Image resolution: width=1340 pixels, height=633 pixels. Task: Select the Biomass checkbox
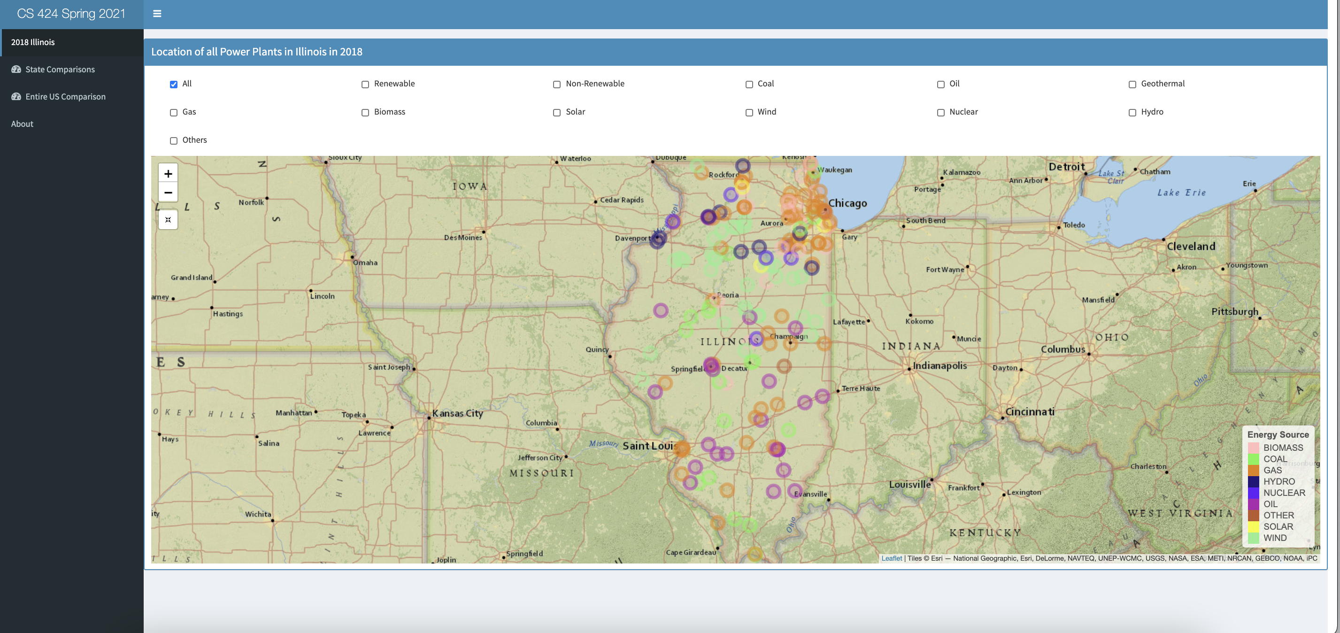(x=365, y=112)
